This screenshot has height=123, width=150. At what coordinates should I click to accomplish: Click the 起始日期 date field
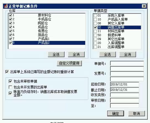(x=125, y=84)
